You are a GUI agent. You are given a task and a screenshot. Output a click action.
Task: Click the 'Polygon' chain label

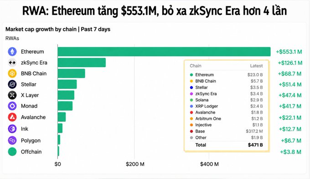point(31,140)
